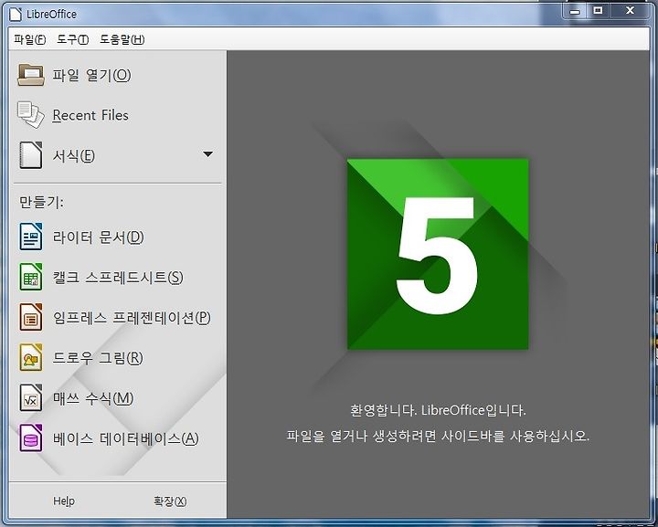Open the 도구(T) menu
The height and width of the screenshot is (527, 658).
[72, 39]
